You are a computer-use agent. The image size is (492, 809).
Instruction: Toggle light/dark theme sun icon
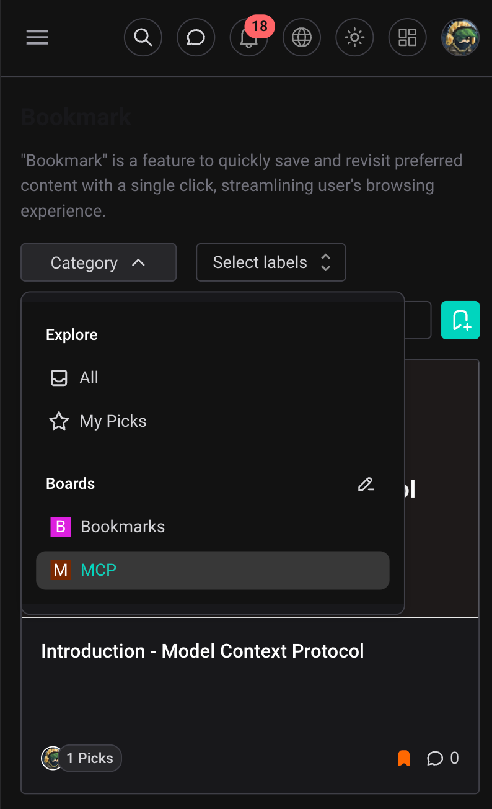(x=354, y=38)
